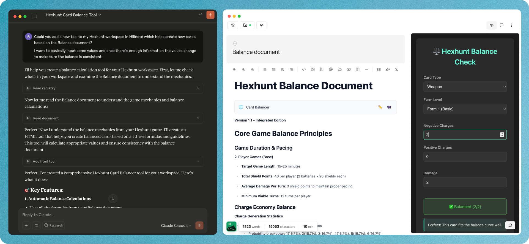
Task: Expand the Add html tool step
Action: click(113, 161)
